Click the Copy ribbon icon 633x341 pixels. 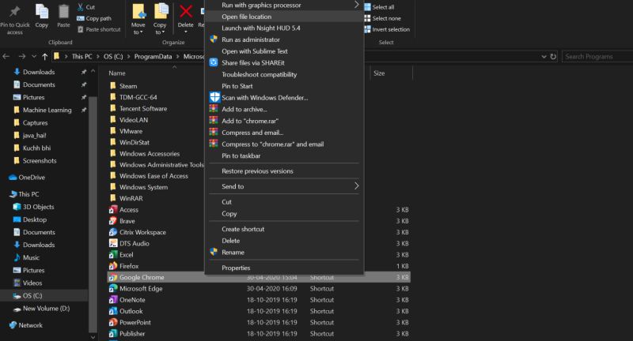pos(42,11)
